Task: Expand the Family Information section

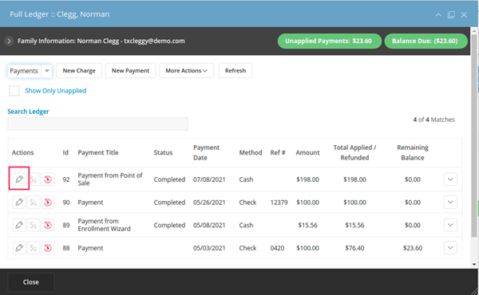Action: pos(9,41)
